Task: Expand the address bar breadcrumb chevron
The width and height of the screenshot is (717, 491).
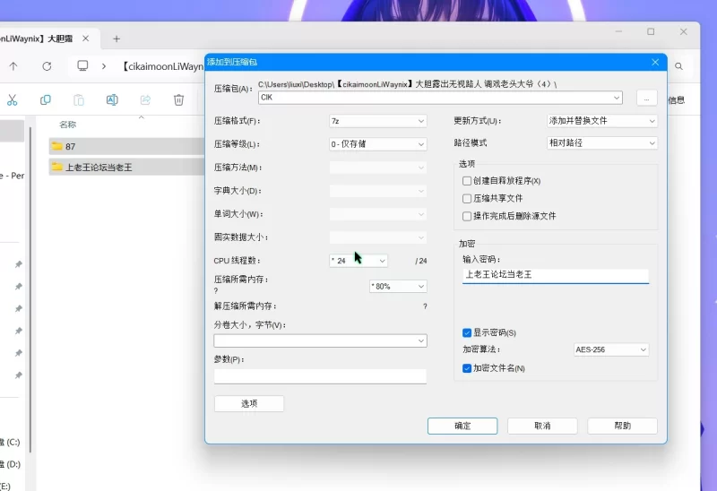Action: [x=104, y=66]
